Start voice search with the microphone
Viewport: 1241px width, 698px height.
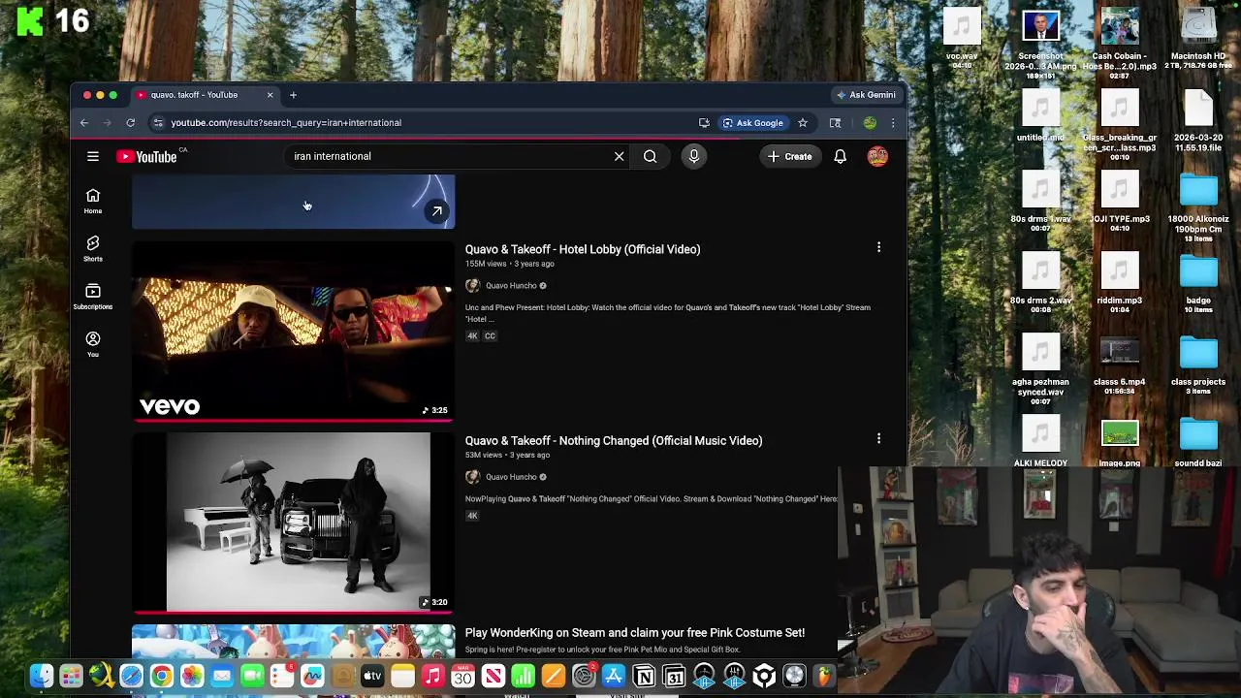(x=694, y=156)
